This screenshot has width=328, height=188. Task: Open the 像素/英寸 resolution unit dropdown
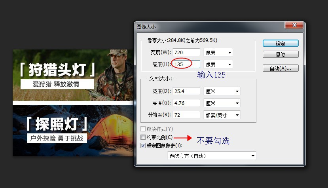tap(222, 115)
